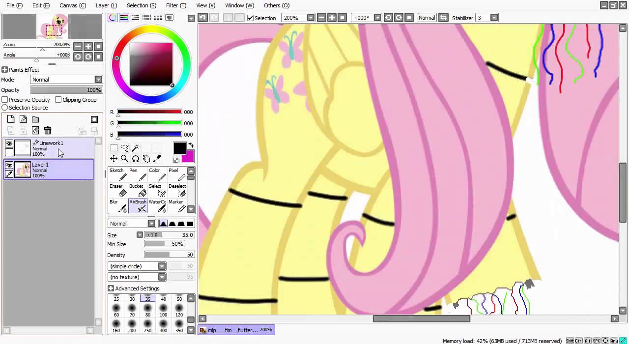Toggle Selection visibility checkbox
629x344 pixels.
pos(250,18)
